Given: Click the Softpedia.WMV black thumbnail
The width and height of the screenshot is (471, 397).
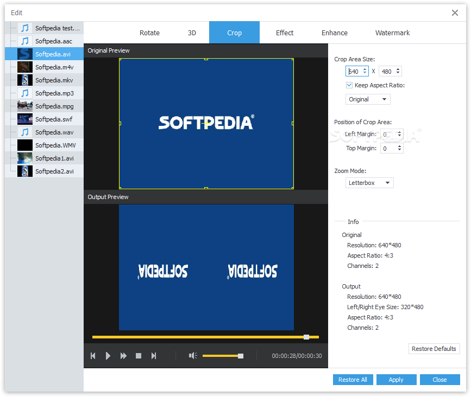Looking at the screenshot, I should pyautogui.click(x=25, y=145).
